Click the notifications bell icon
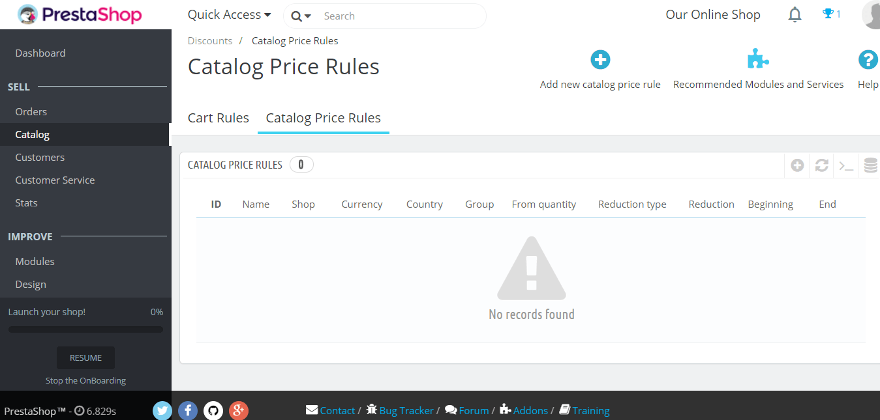The width and height of the screenshot is (880, 420). [795, 14]
